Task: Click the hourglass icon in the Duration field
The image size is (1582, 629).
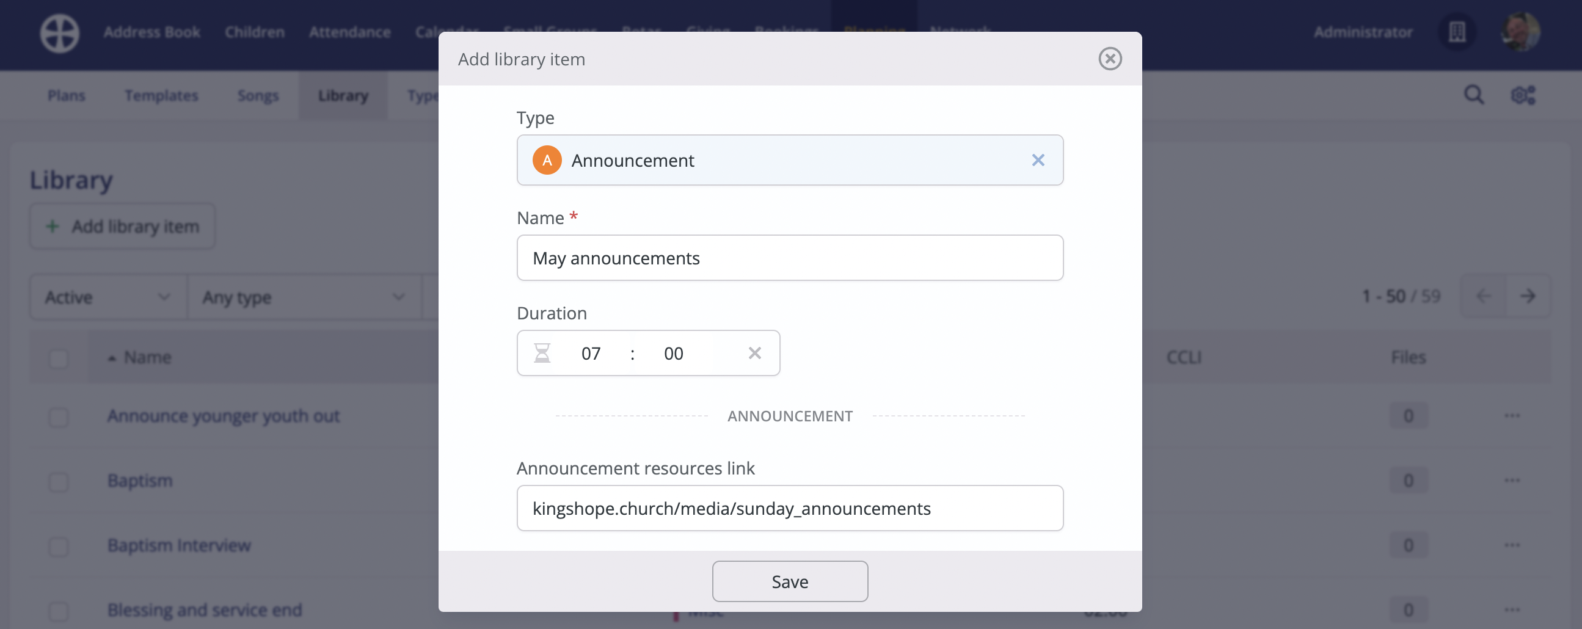Action: (544, 352)
